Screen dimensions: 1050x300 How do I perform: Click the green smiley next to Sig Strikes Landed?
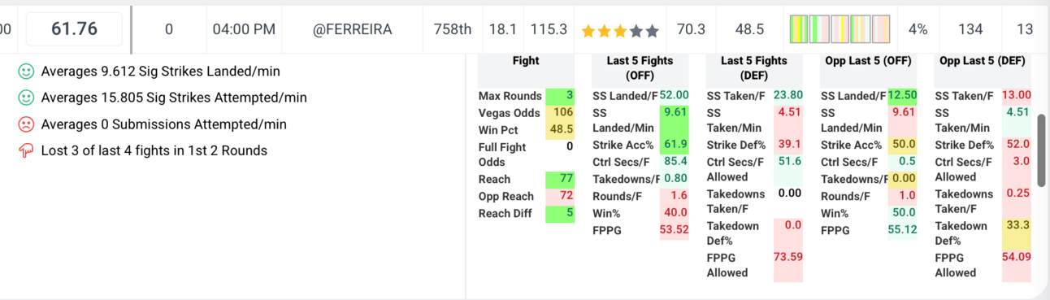[26, 72]
